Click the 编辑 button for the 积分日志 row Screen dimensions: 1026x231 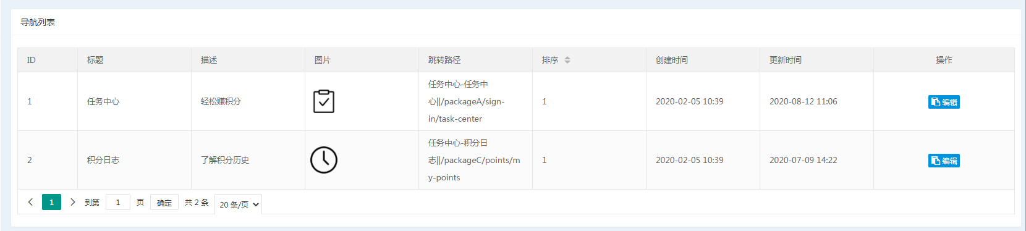pos(944,161)
